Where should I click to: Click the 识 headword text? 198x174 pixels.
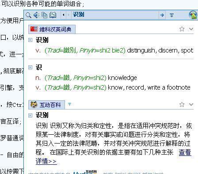pos(39,67)
